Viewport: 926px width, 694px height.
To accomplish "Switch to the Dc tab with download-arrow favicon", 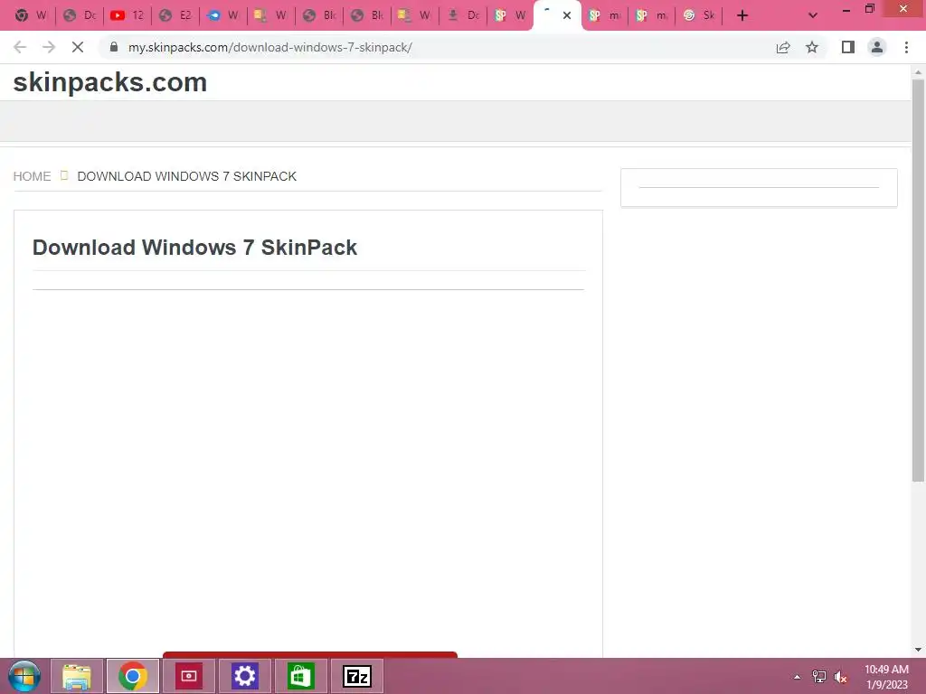I will (x=464, y=15).
